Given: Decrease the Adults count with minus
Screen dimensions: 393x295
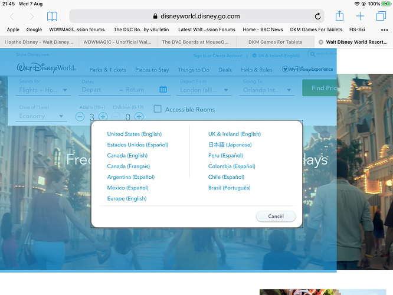Looking at the screenshot, I should (80, 117).
